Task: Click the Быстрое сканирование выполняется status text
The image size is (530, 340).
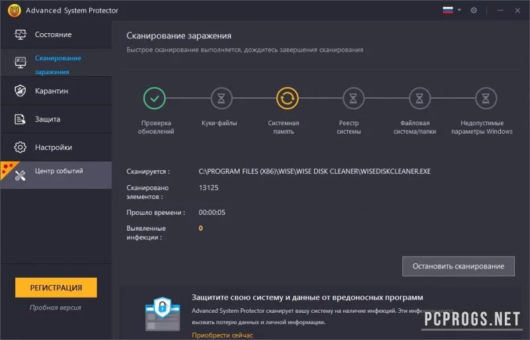Action: [x=244, y=50]
